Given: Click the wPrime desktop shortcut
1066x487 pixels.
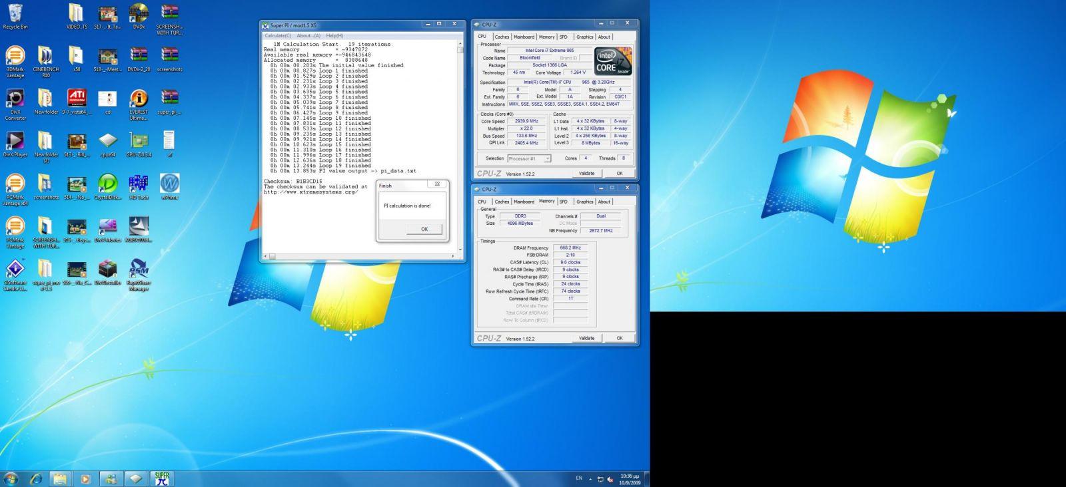Looking at the screenshot, I should coord(169,184).
